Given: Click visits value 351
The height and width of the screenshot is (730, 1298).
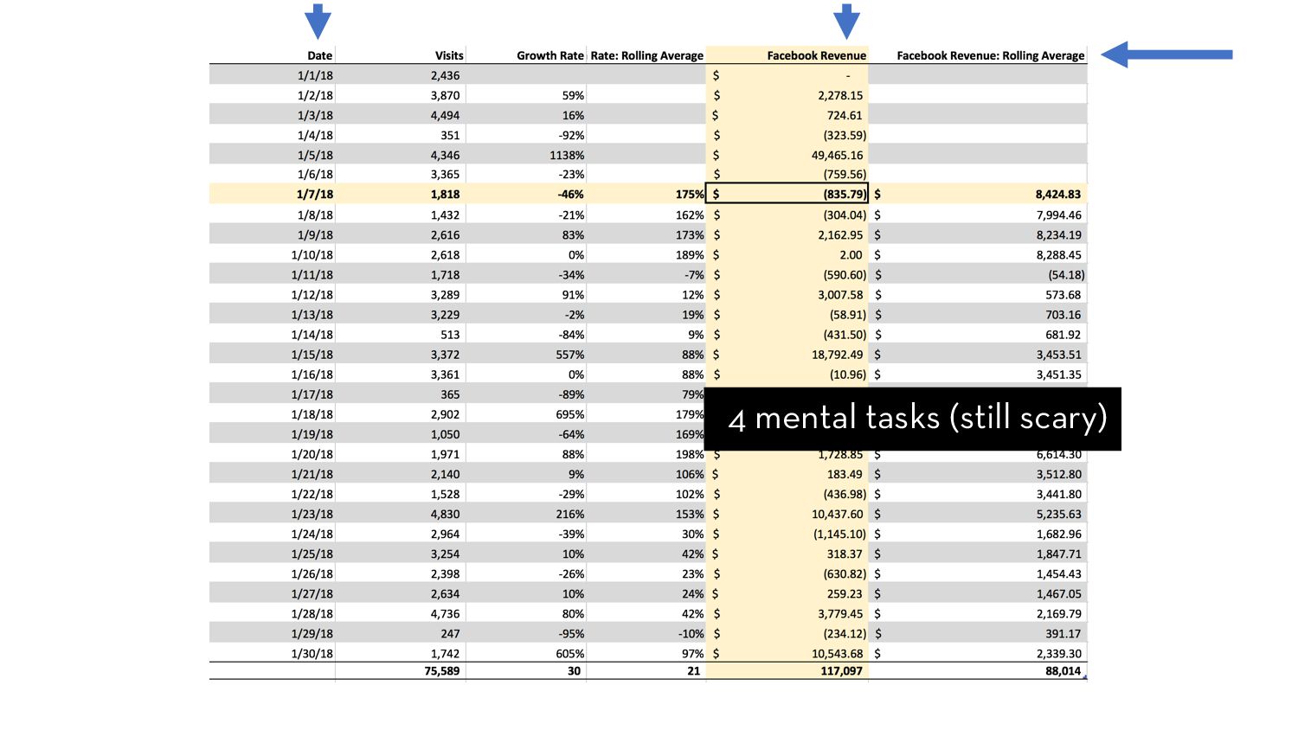Looking at the screenshot, I should click(x=450, y=135).
